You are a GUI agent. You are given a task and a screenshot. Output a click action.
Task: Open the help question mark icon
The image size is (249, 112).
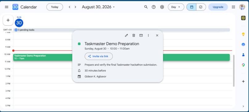click(154, 7)
